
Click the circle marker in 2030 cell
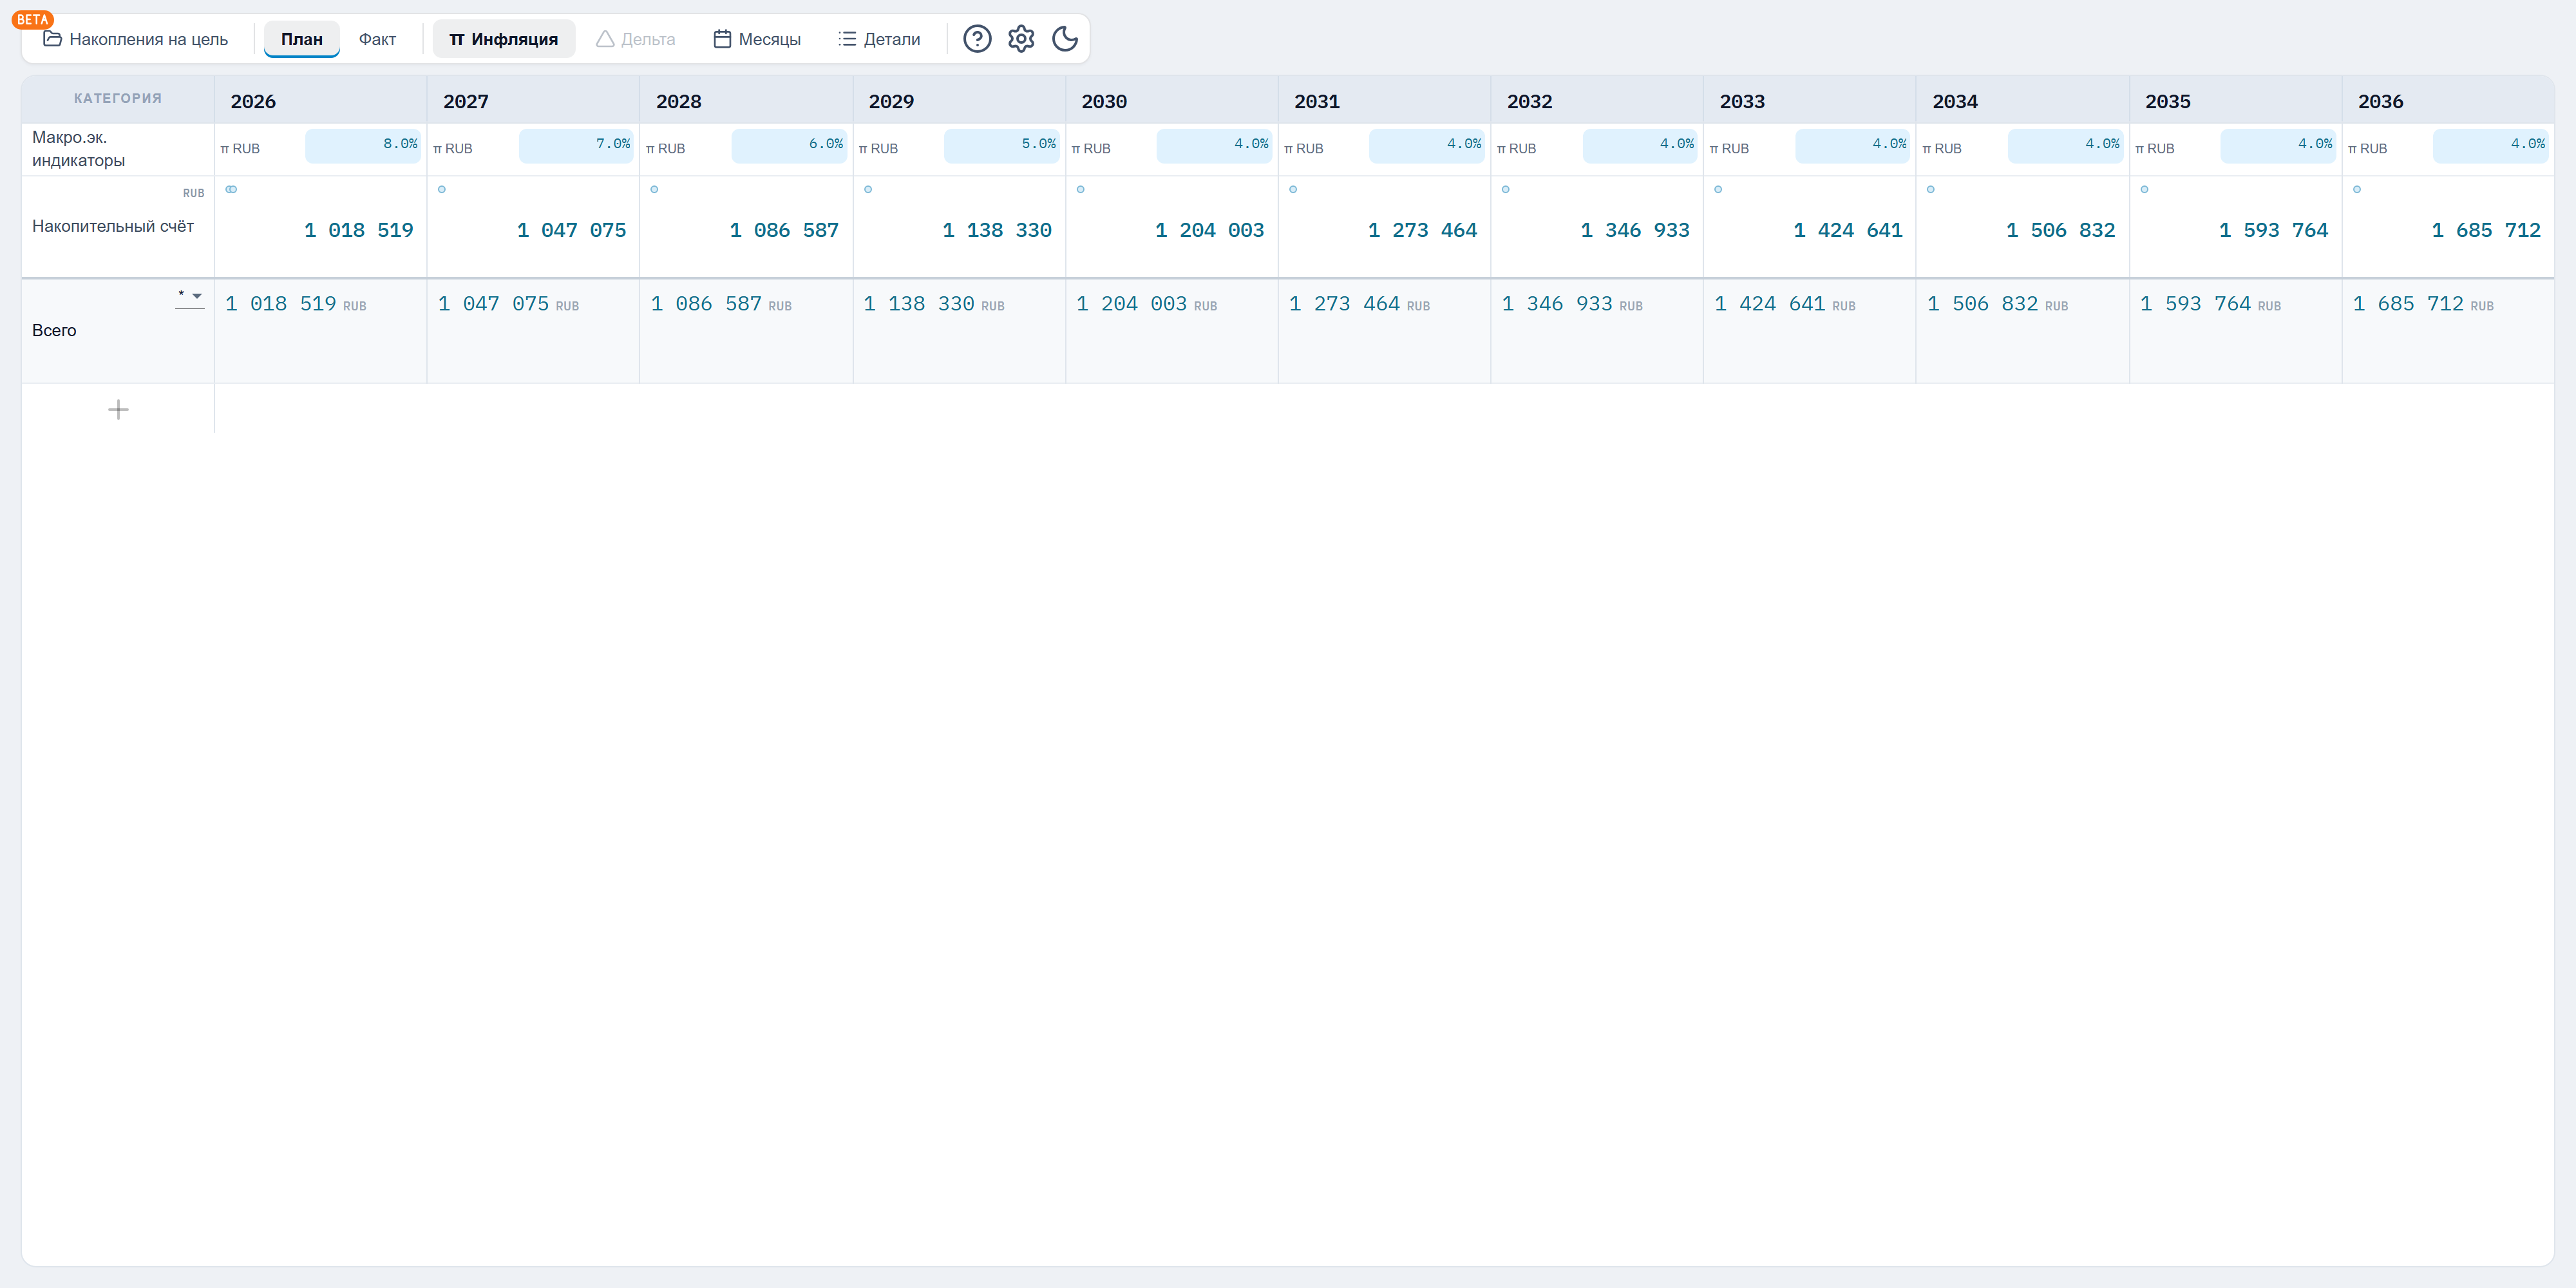(x=1080, y=189)
